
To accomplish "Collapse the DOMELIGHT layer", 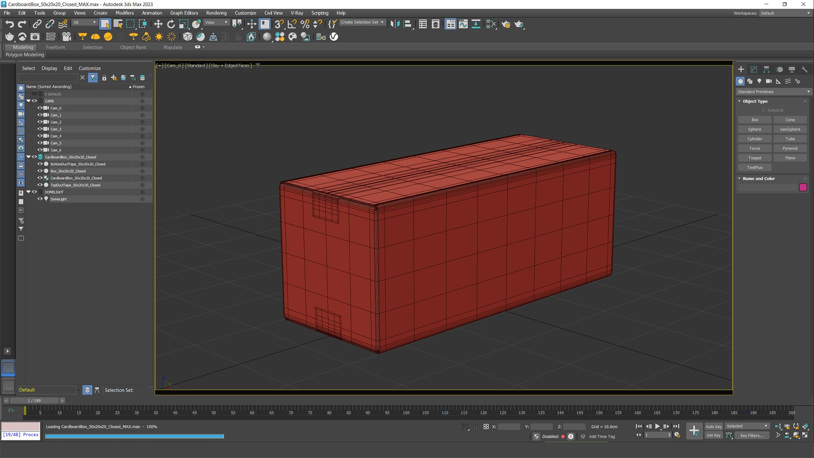I will click(x=28, y=192).
